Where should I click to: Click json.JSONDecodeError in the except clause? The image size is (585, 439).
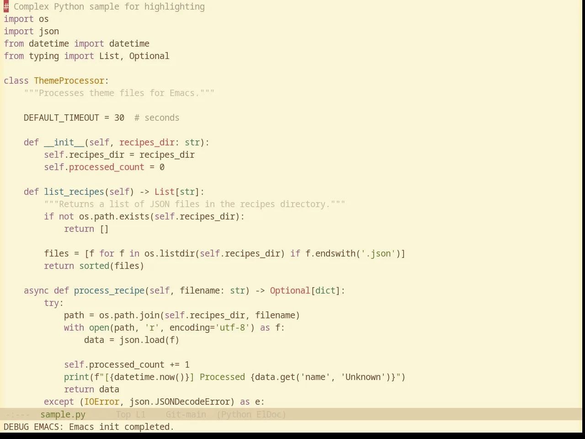point(180,402)
